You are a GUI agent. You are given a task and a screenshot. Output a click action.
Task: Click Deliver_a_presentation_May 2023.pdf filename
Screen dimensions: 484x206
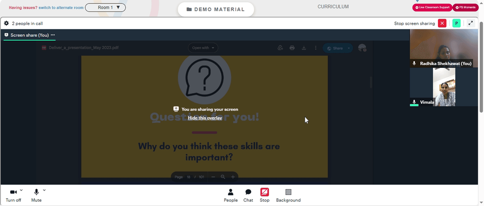click(x=84, y=48)
